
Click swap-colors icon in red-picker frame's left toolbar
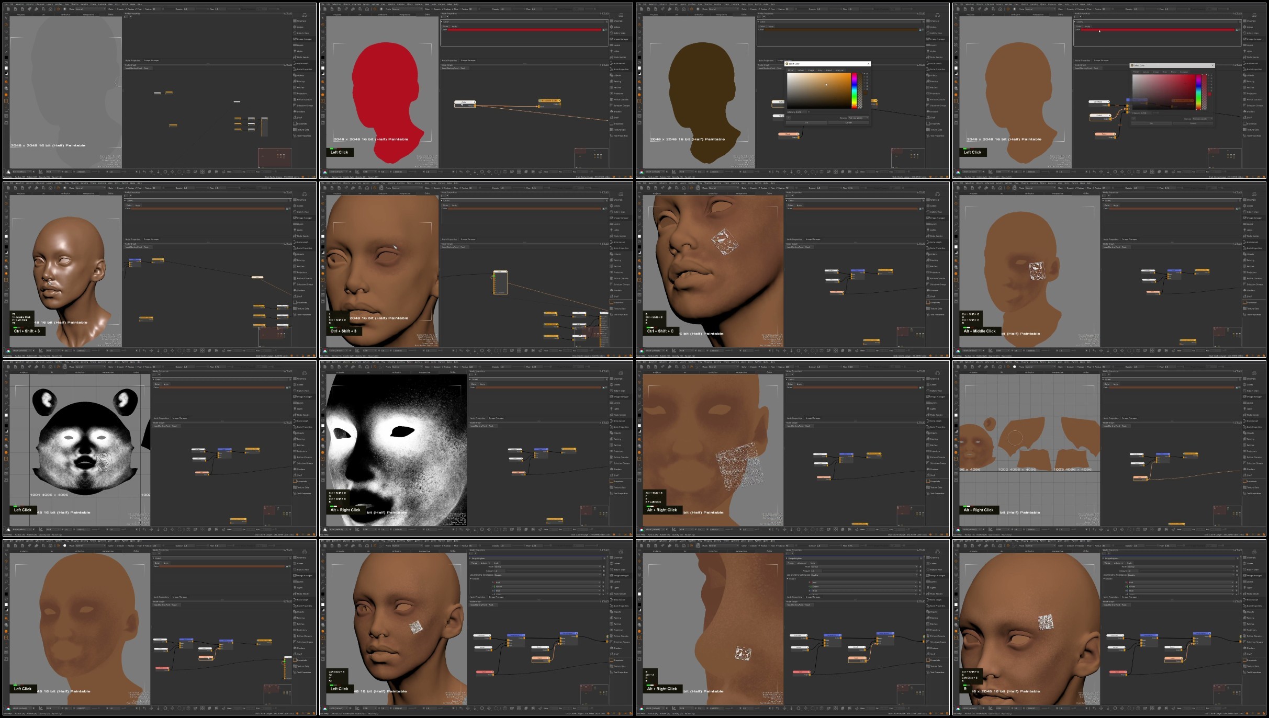point(956,63)
